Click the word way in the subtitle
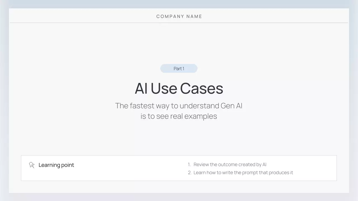This screenshot has width=358, height=201. [162, 106]
